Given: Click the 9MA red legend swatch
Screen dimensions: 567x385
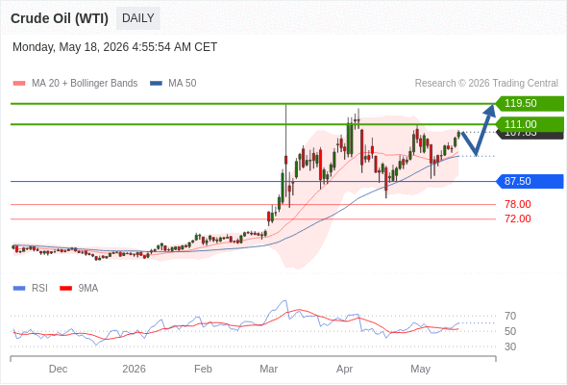Looking at the screenshot, I should tap(65, 289).
